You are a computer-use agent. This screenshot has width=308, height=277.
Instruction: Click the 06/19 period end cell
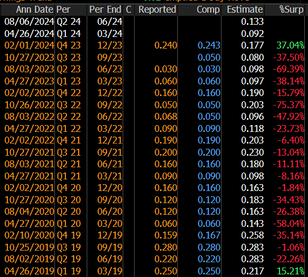tap(110, 259)
